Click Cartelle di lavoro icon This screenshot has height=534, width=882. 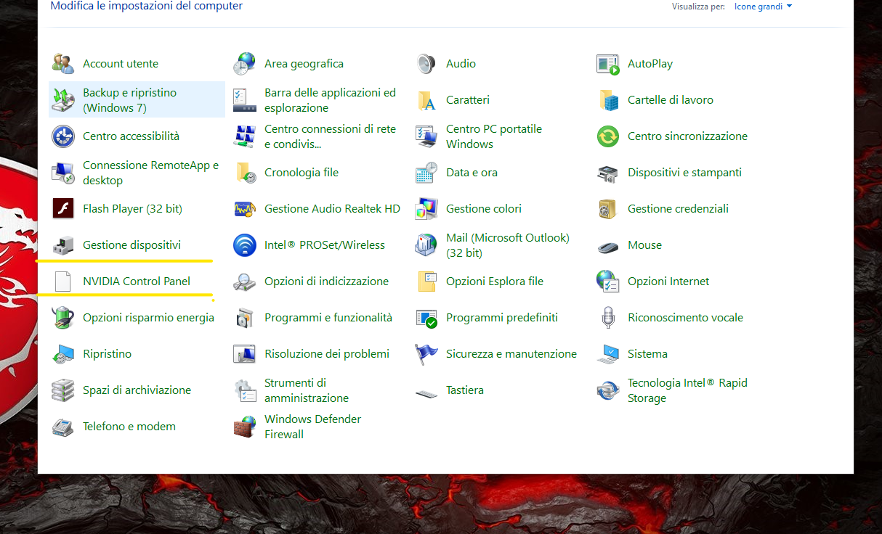[608, 100]
